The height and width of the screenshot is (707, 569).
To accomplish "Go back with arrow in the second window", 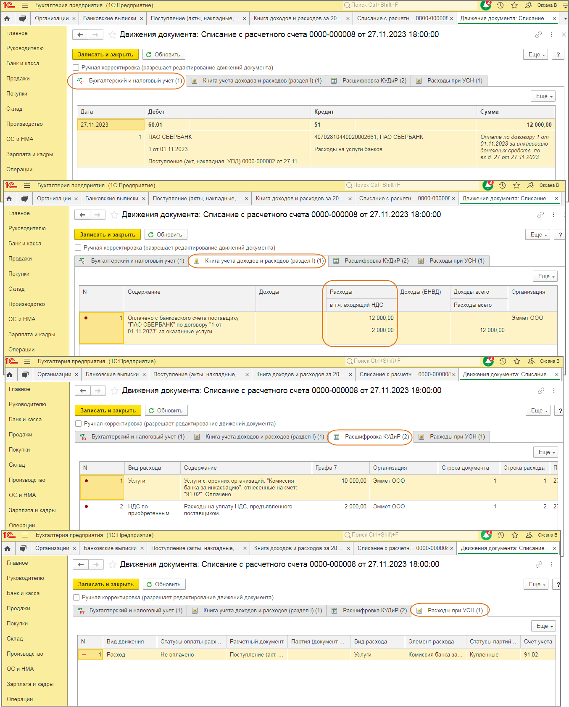I will (82, 215).
